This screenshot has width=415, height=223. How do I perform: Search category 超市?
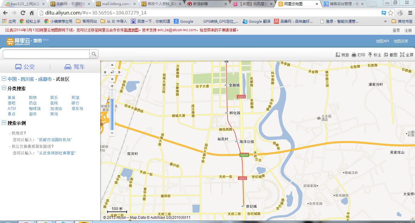pyautogui.click(x=33, y=114)
